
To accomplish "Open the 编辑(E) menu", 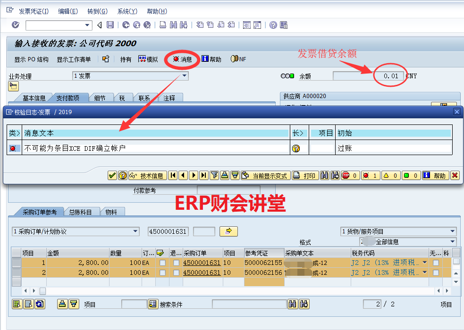I will 67,11.
